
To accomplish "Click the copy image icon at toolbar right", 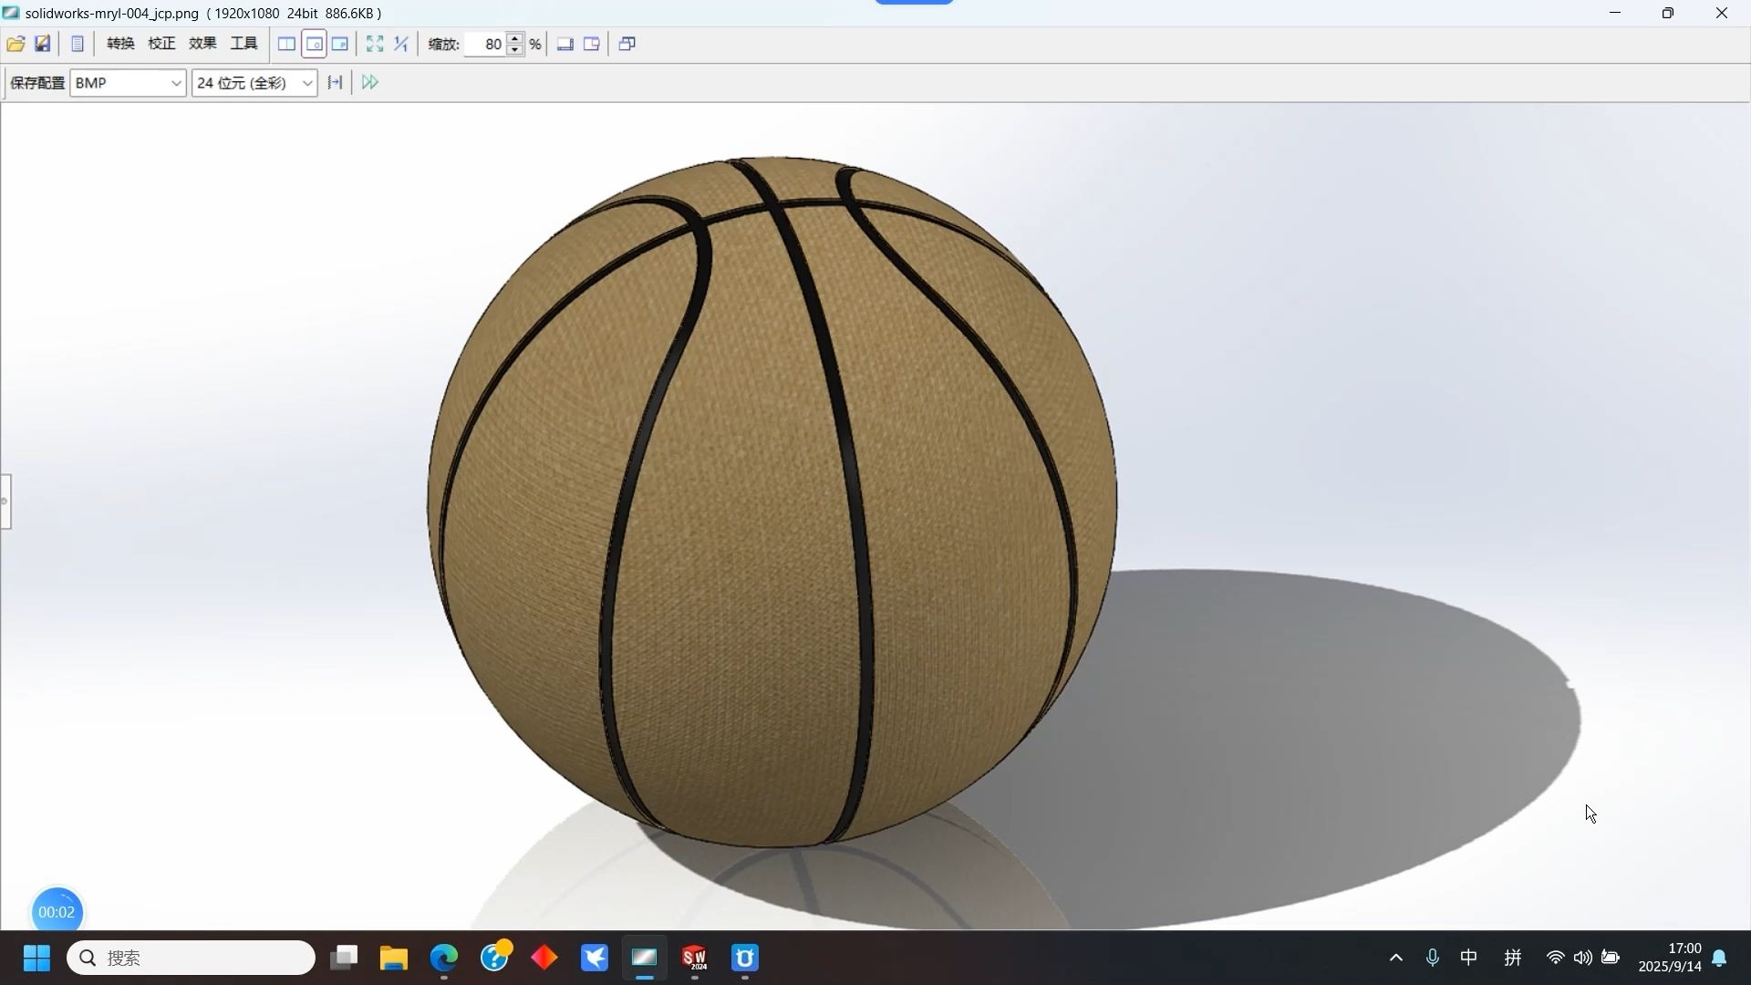I will click(627, 44).
